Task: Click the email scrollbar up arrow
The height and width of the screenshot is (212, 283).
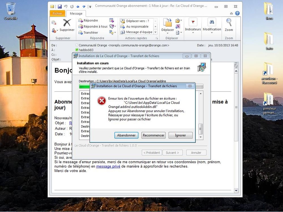Action: pos(236,71)
